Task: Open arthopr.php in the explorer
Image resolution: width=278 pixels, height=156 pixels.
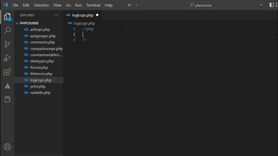Action: point(40,29)
